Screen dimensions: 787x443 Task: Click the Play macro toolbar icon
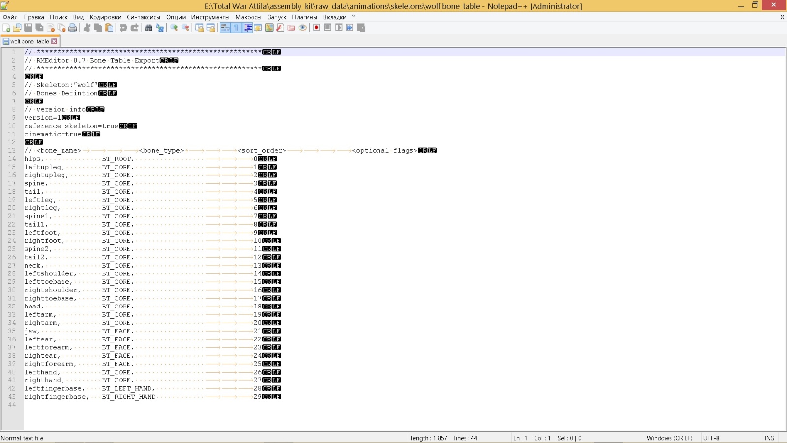pyautogui.click(x=339, y=28)
